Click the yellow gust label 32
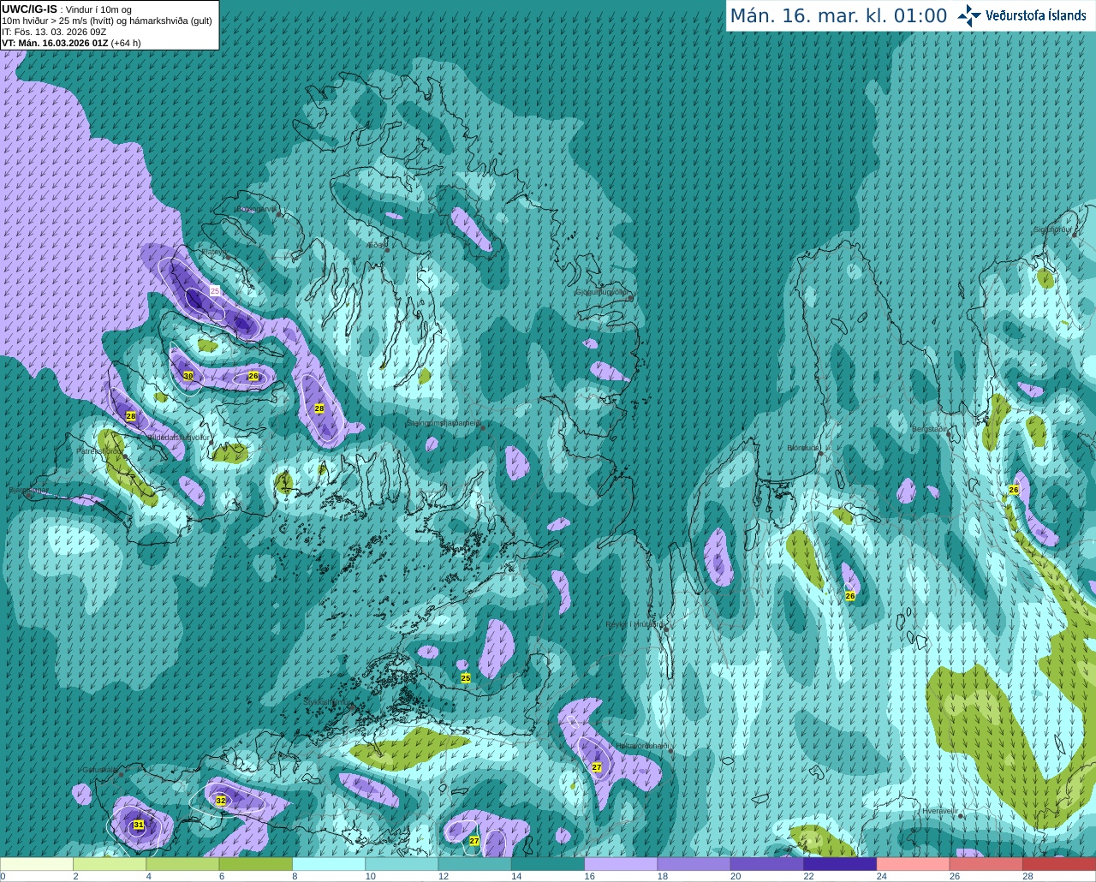Viewport: 1096px width, 882px height. (x=221, y=801)
